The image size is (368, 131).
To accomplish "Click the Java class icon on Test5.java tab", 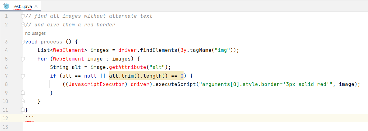I will point(6,6).
